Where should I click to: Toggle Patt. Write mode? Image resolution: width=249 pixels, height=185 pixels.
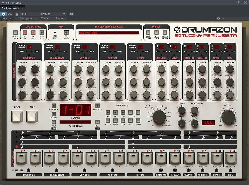pyautogui.click(x=54, y=106)
